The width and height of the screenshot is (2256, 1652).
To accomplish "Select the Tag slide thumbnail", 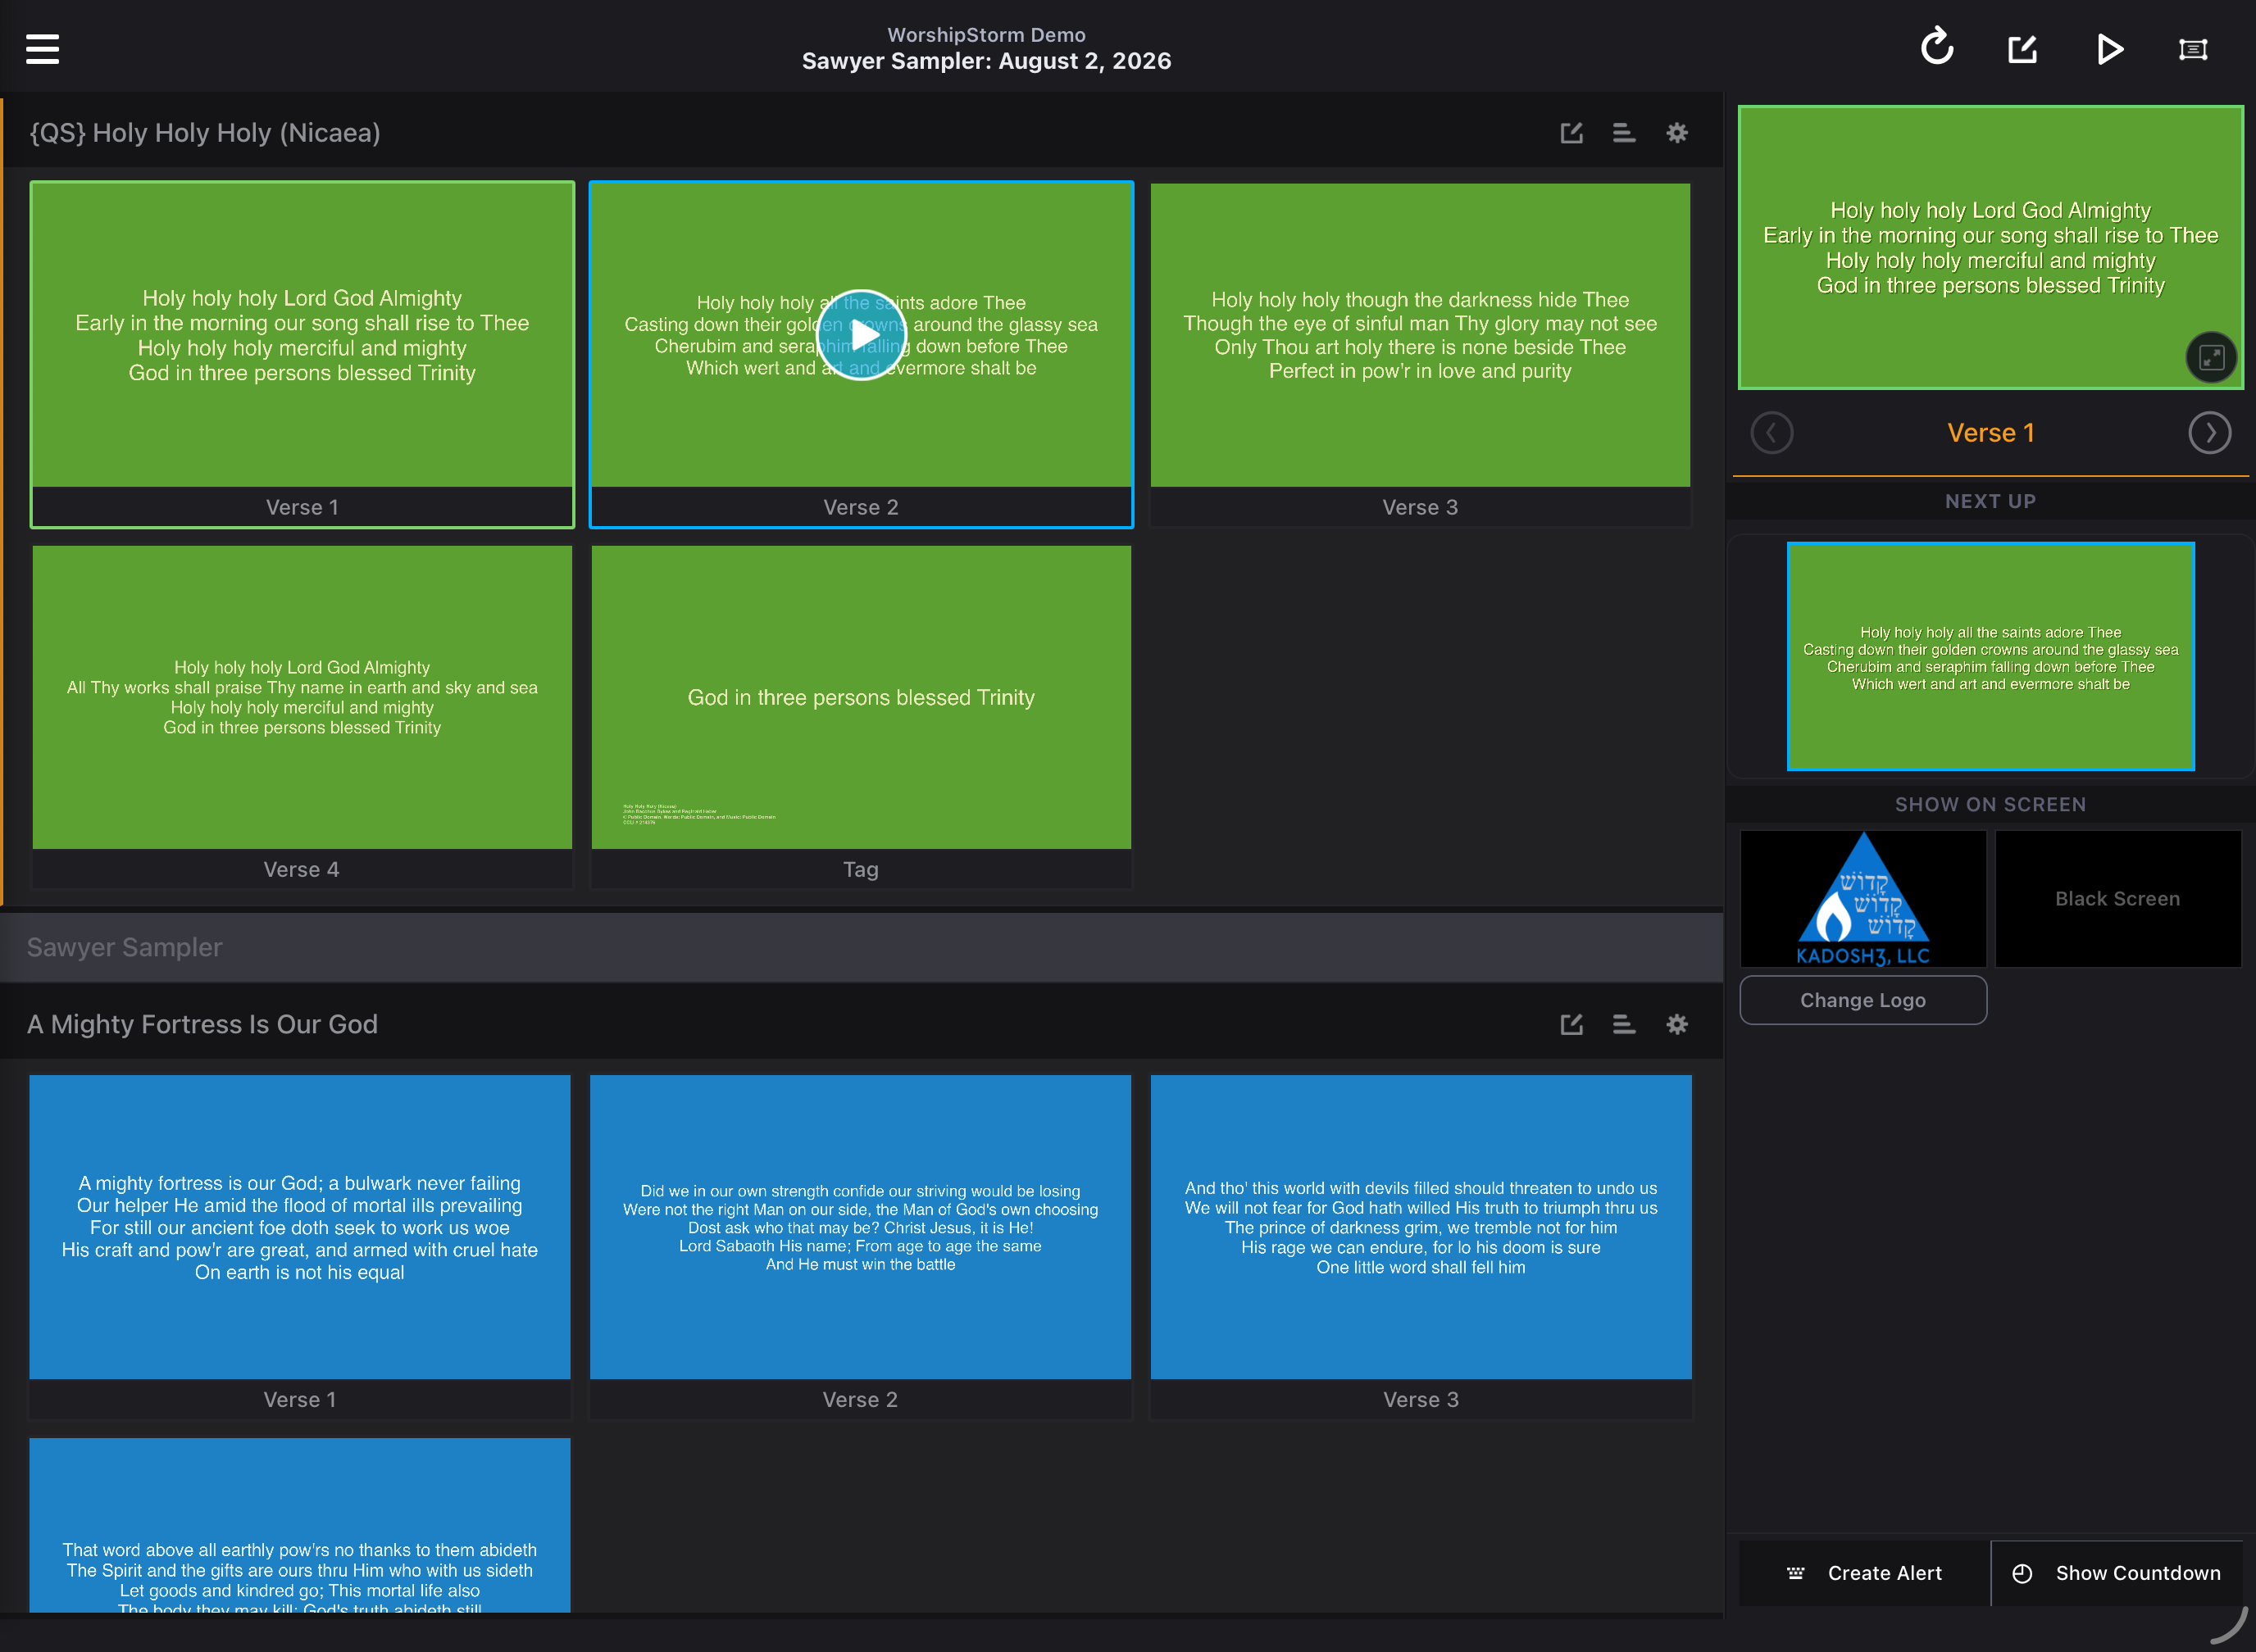I will click(862, 716).
